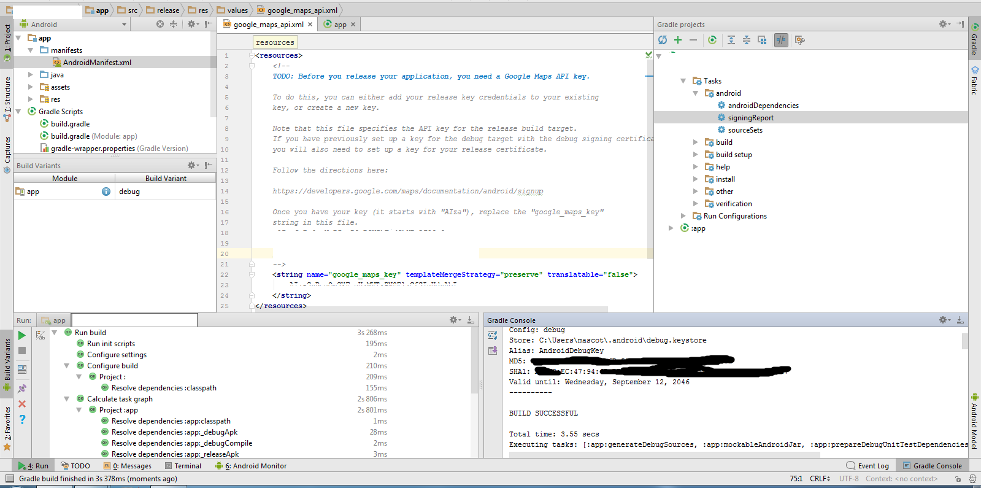Open Run panel help question mark
Screen dimensions: 981x488
click(x=22, y=420)
